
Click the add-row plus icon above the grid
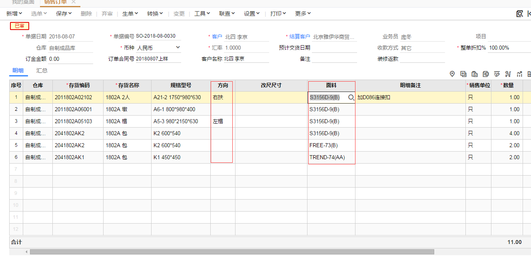click(463, 74)
